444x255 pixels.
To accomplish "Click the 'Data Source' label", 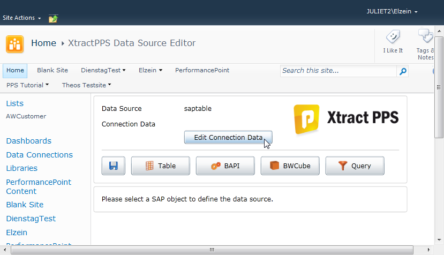I will click(x=122, y=109).
